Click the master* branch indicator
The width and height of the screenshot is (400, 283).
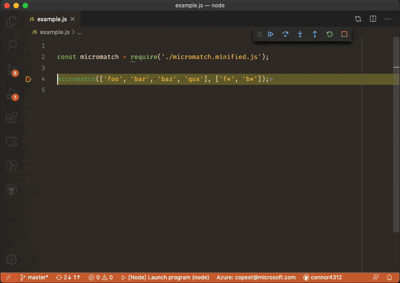click(x=34, y=277)
